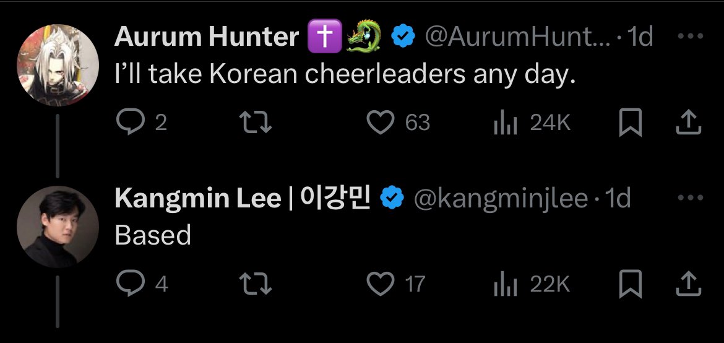Repost Kangmin Lee's "Based" reply

click(256, 284)
